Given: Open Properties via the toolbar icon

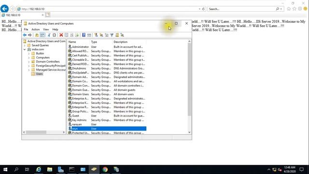Looking at the screenshot, I should 67,35.
